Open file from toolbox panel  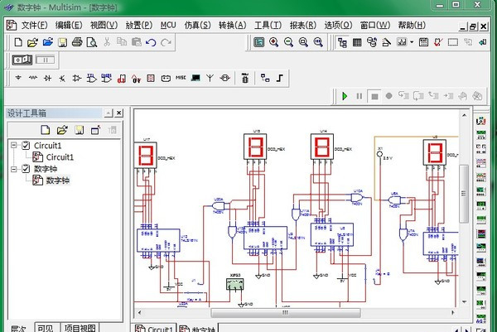point(62,129)
